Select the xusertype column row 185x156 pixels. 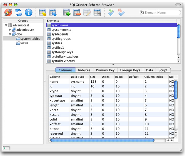(x=111, y=100)
